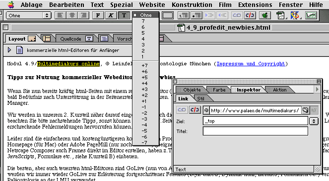The height and width of the screenshot is (181, 329).
Task: Switch to the Aktion palette tab
Action: 279,90
